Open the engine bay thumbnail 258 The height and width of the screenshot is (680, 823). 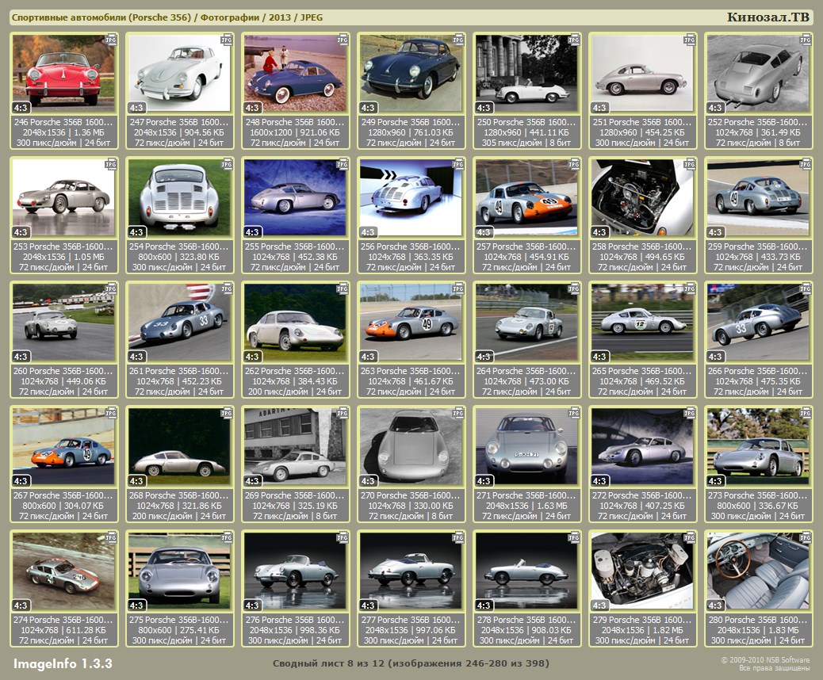(641, 197)
